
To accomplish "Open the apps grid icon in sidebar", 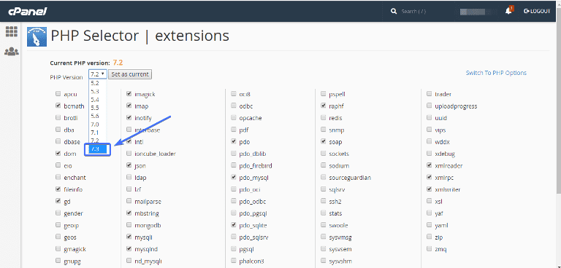I will tap(12, 32).
